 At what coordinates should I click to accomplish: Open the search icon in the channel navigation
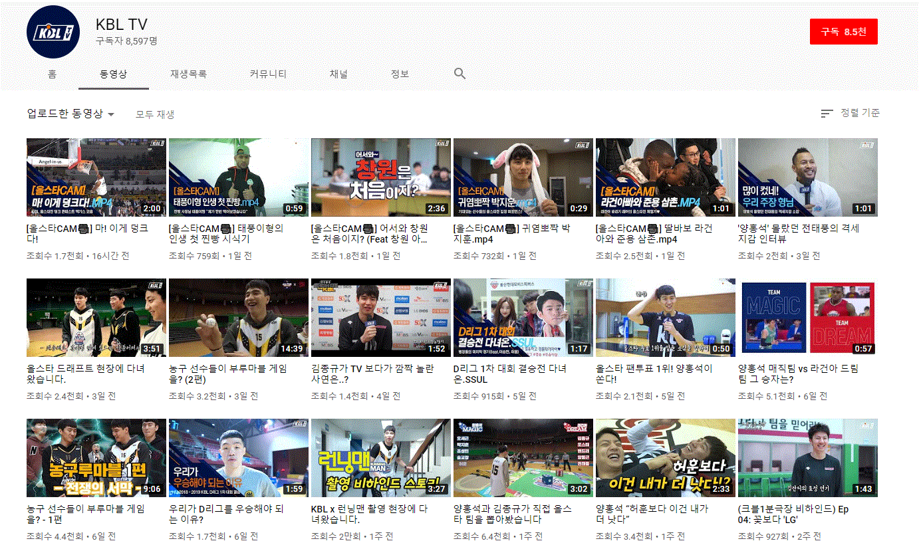pyautogui.click(x=459, y=74)
